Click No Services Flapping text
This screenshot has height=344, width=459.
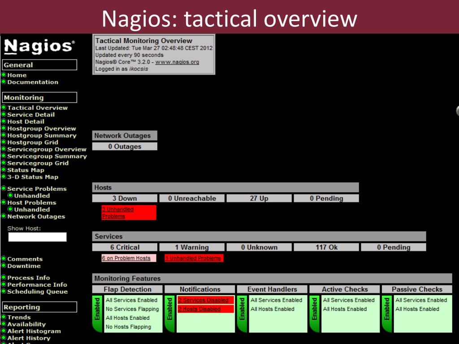tap(132, 309)
